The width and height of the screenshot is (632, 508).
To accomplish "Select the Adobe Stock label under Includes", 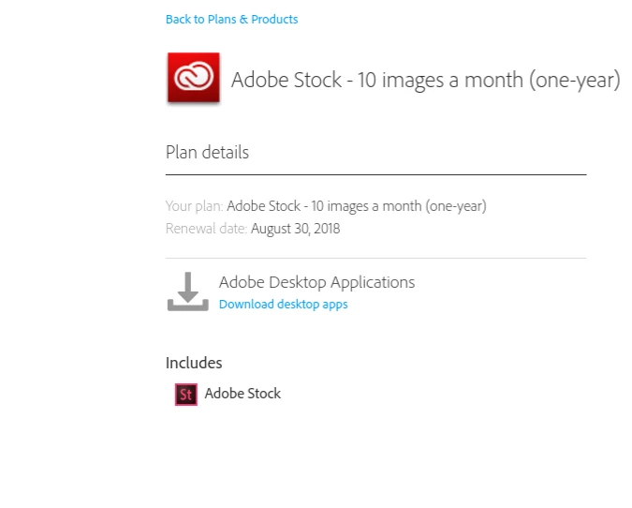I will coord(243,394).
